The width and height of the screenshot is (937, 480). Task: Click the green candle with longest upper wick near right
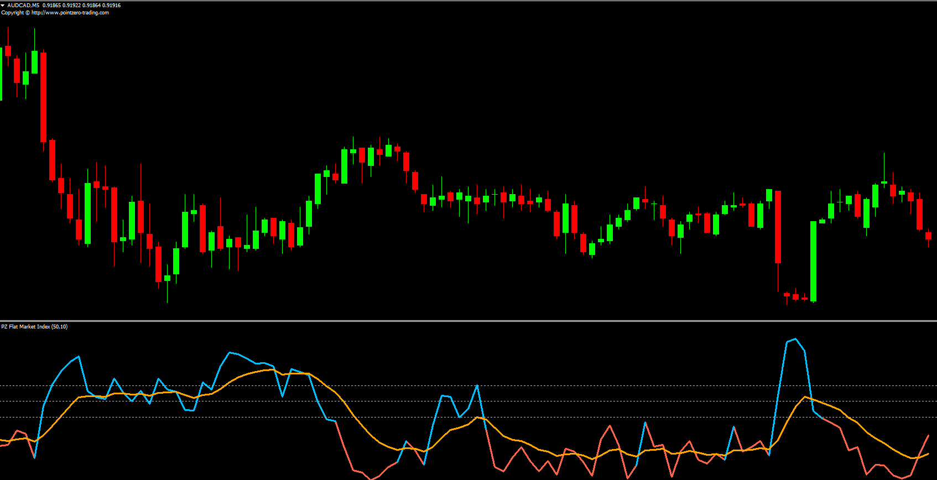click(884, 181)
